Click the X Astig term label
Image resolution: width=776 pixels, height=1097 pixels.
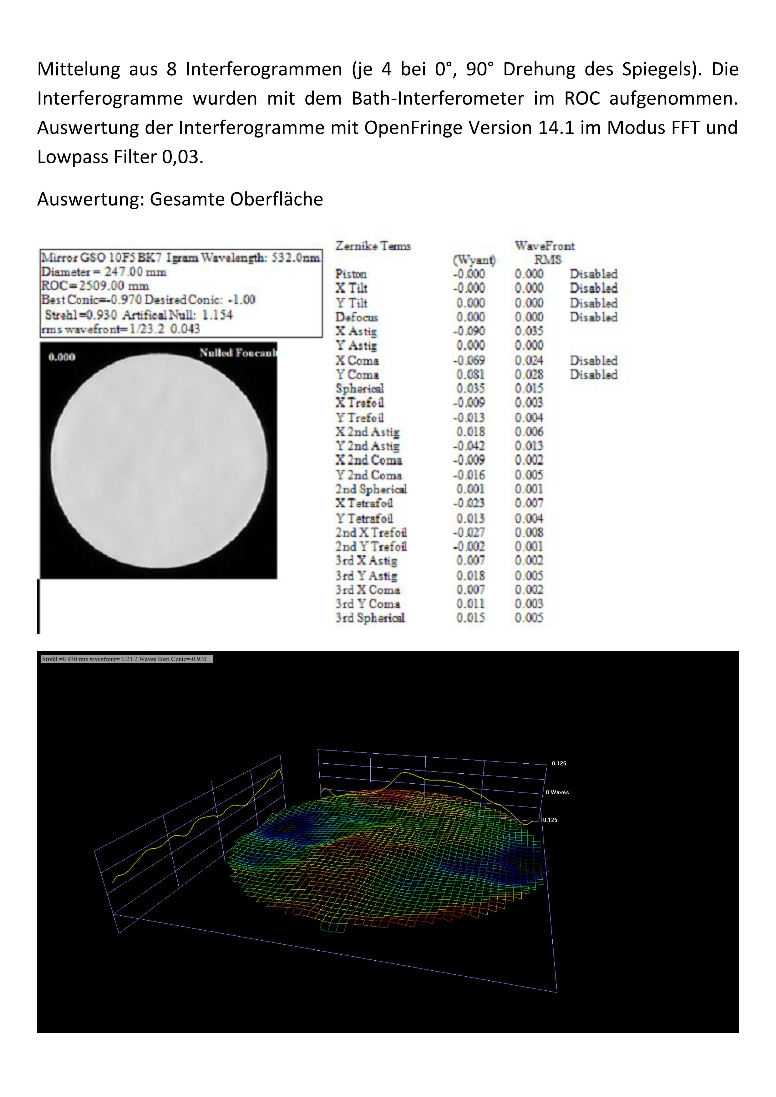point(356,331)
